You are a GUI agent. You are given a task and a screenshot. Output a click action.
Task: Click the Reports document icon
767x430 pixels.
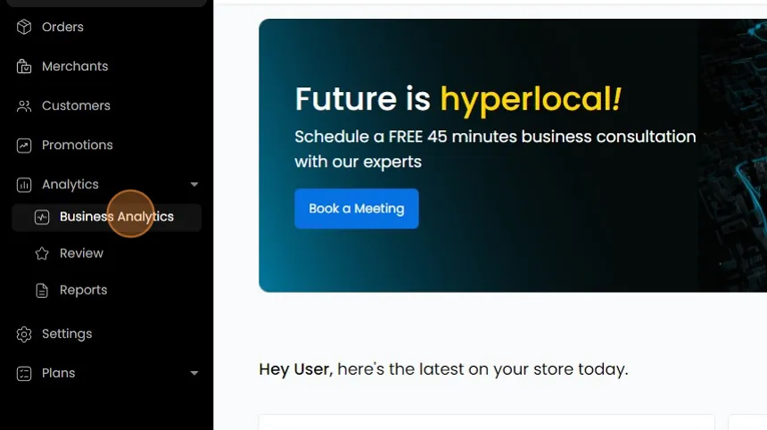tap(42, 290)
